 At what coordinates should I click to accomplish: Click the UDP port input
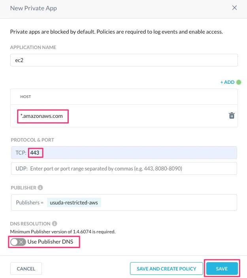coord(130,168)
